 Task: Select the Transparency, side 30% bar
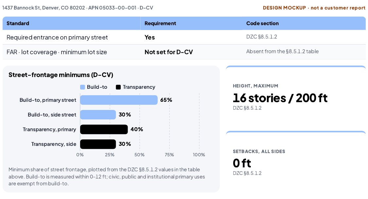tap(98, 144)
